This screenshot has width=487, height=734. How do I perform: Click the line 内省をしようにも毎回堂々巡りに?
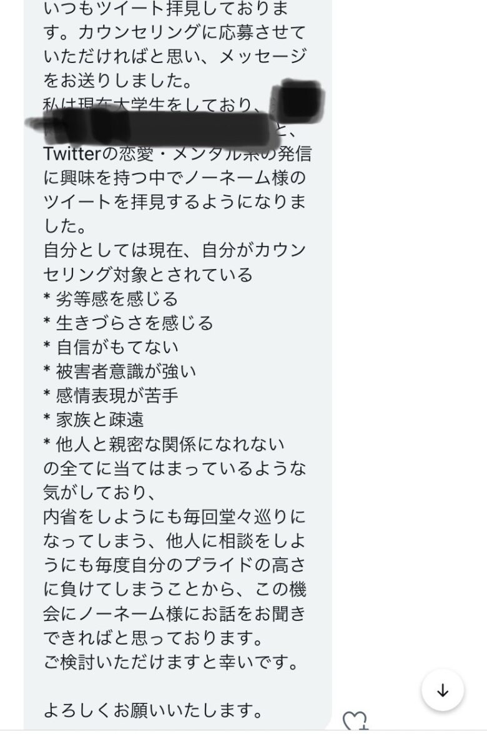coord(174,516)
